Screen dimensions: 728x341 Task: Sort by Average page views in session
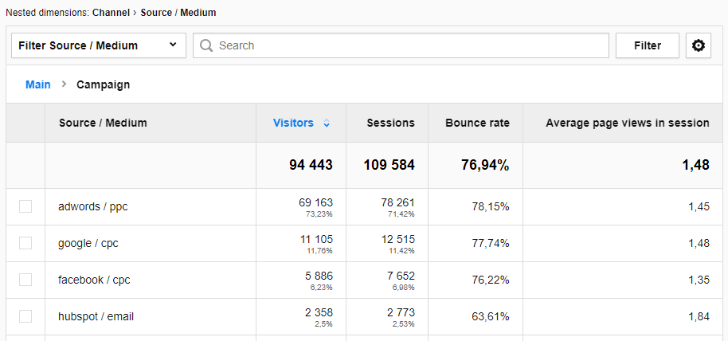[x=627, y=123]
